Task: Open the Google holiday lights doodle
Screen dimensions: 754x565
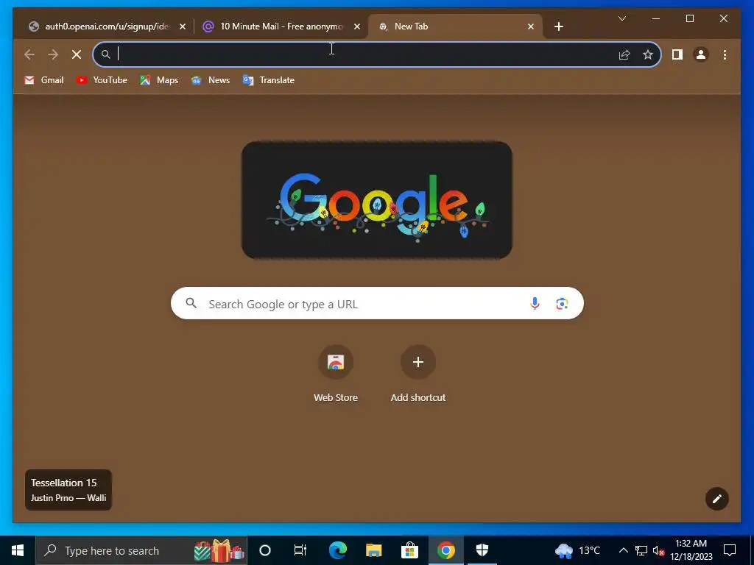Action: 376,200
